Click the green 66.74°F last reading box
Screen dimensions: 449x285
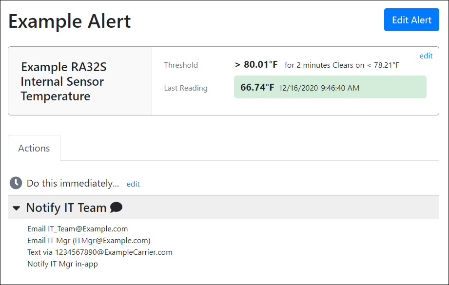pos(330,87)
